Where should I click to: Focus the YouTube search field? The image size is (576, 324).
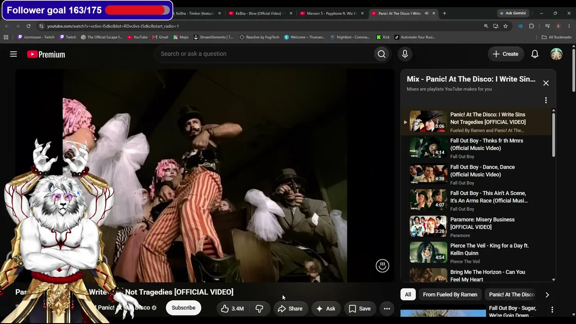pyautogui.click(x=265, y=54)
